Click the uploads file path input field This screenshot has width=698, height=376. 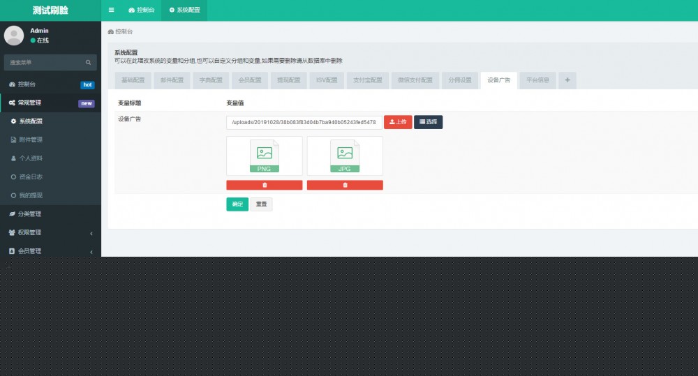tap(304, 122)
